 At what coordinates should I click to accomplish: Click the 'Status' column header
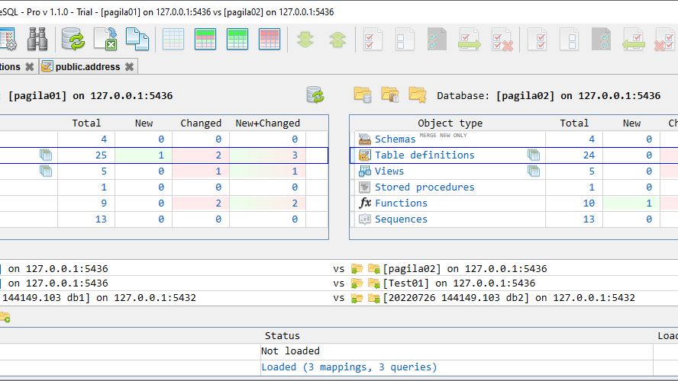point(282,336)
